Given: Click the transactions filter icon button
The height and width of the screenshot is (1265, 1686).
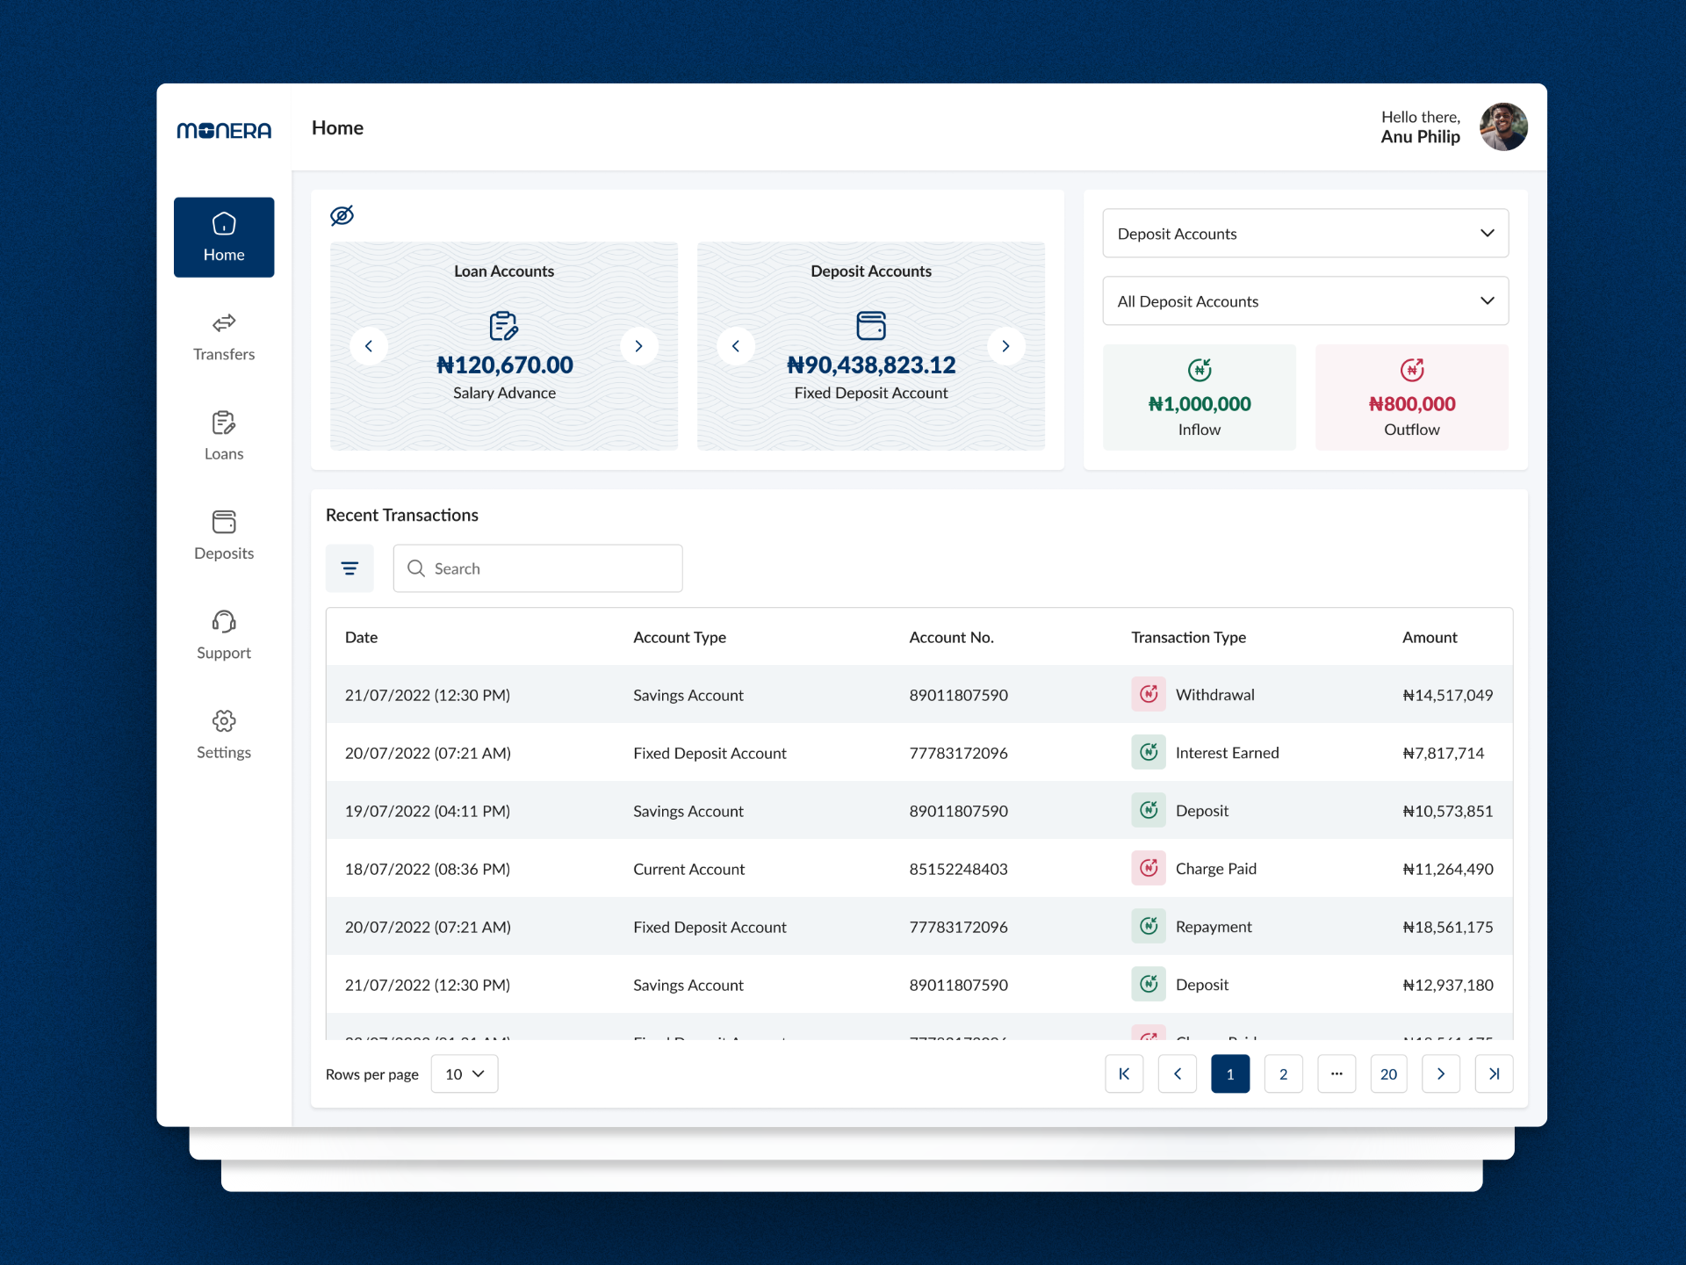Looking at the screenshot, I should tap(349, 568).
